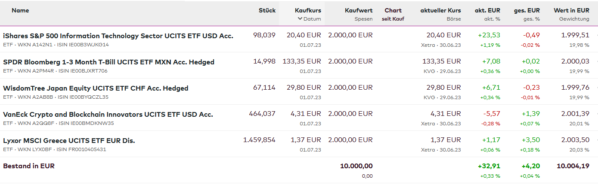Sort by Stück column header
This screenshot has width=598, height=185.
pyautogui.click(x=267, y=10)
